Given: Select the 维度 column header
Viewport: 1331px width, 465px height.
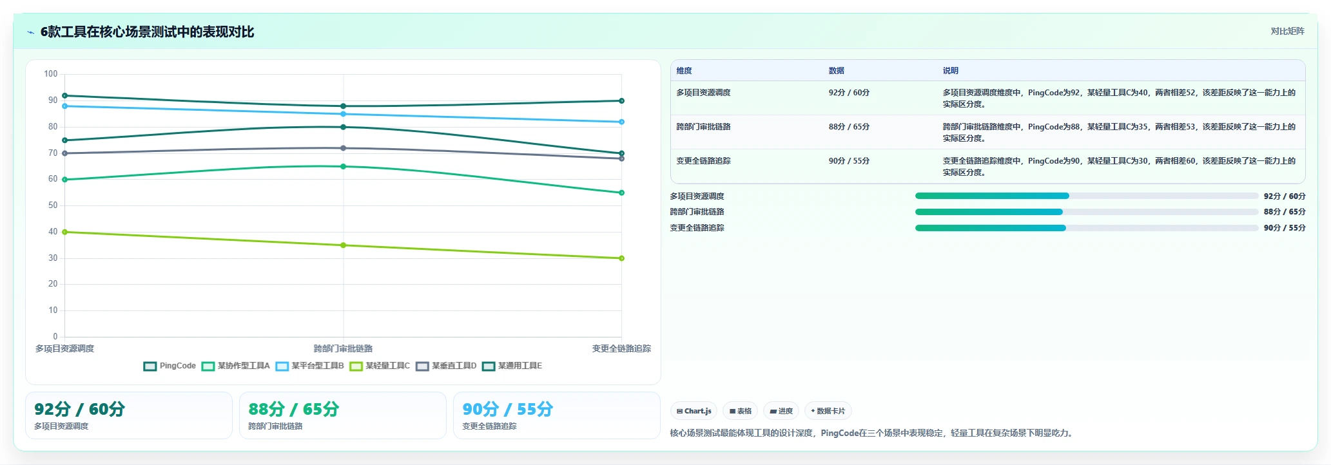Looking at the screenshot, I should coord(684,71).
